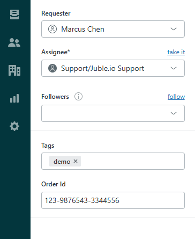
Task: Select Support/Juble.io Support assignee text
Action: point(102,69)
